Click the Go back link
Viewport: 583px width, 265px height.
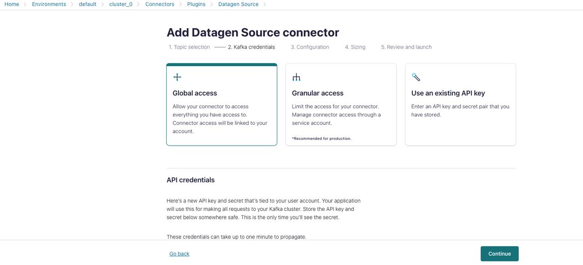click(x=179, y=254)
